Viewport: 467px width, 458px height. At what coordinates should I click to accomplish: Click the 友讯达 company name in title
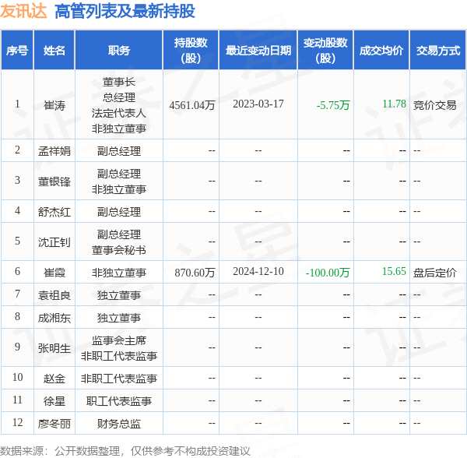23,12
